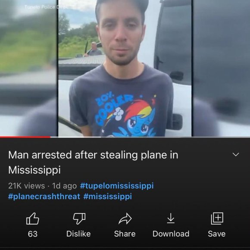Click the Save label

pyautogui.click(x=217, y=234)
